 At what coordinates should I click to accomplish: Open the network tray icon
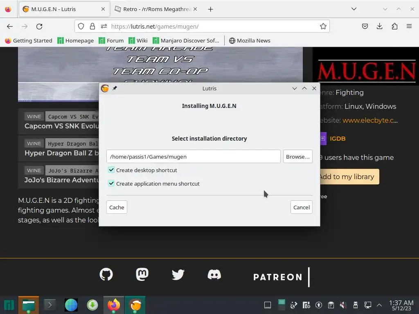tap(368, 305)
